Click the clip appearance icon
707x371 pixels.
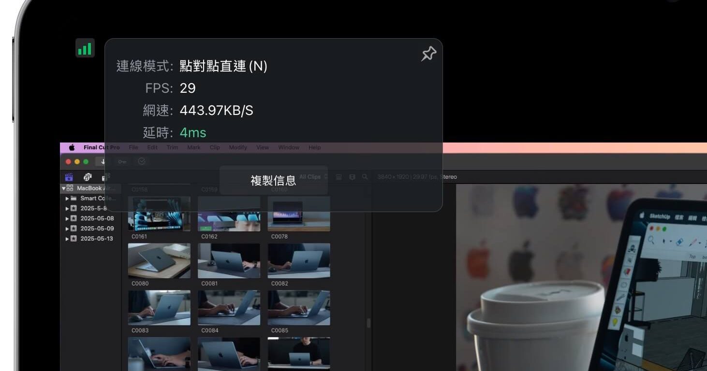(352, 177)
